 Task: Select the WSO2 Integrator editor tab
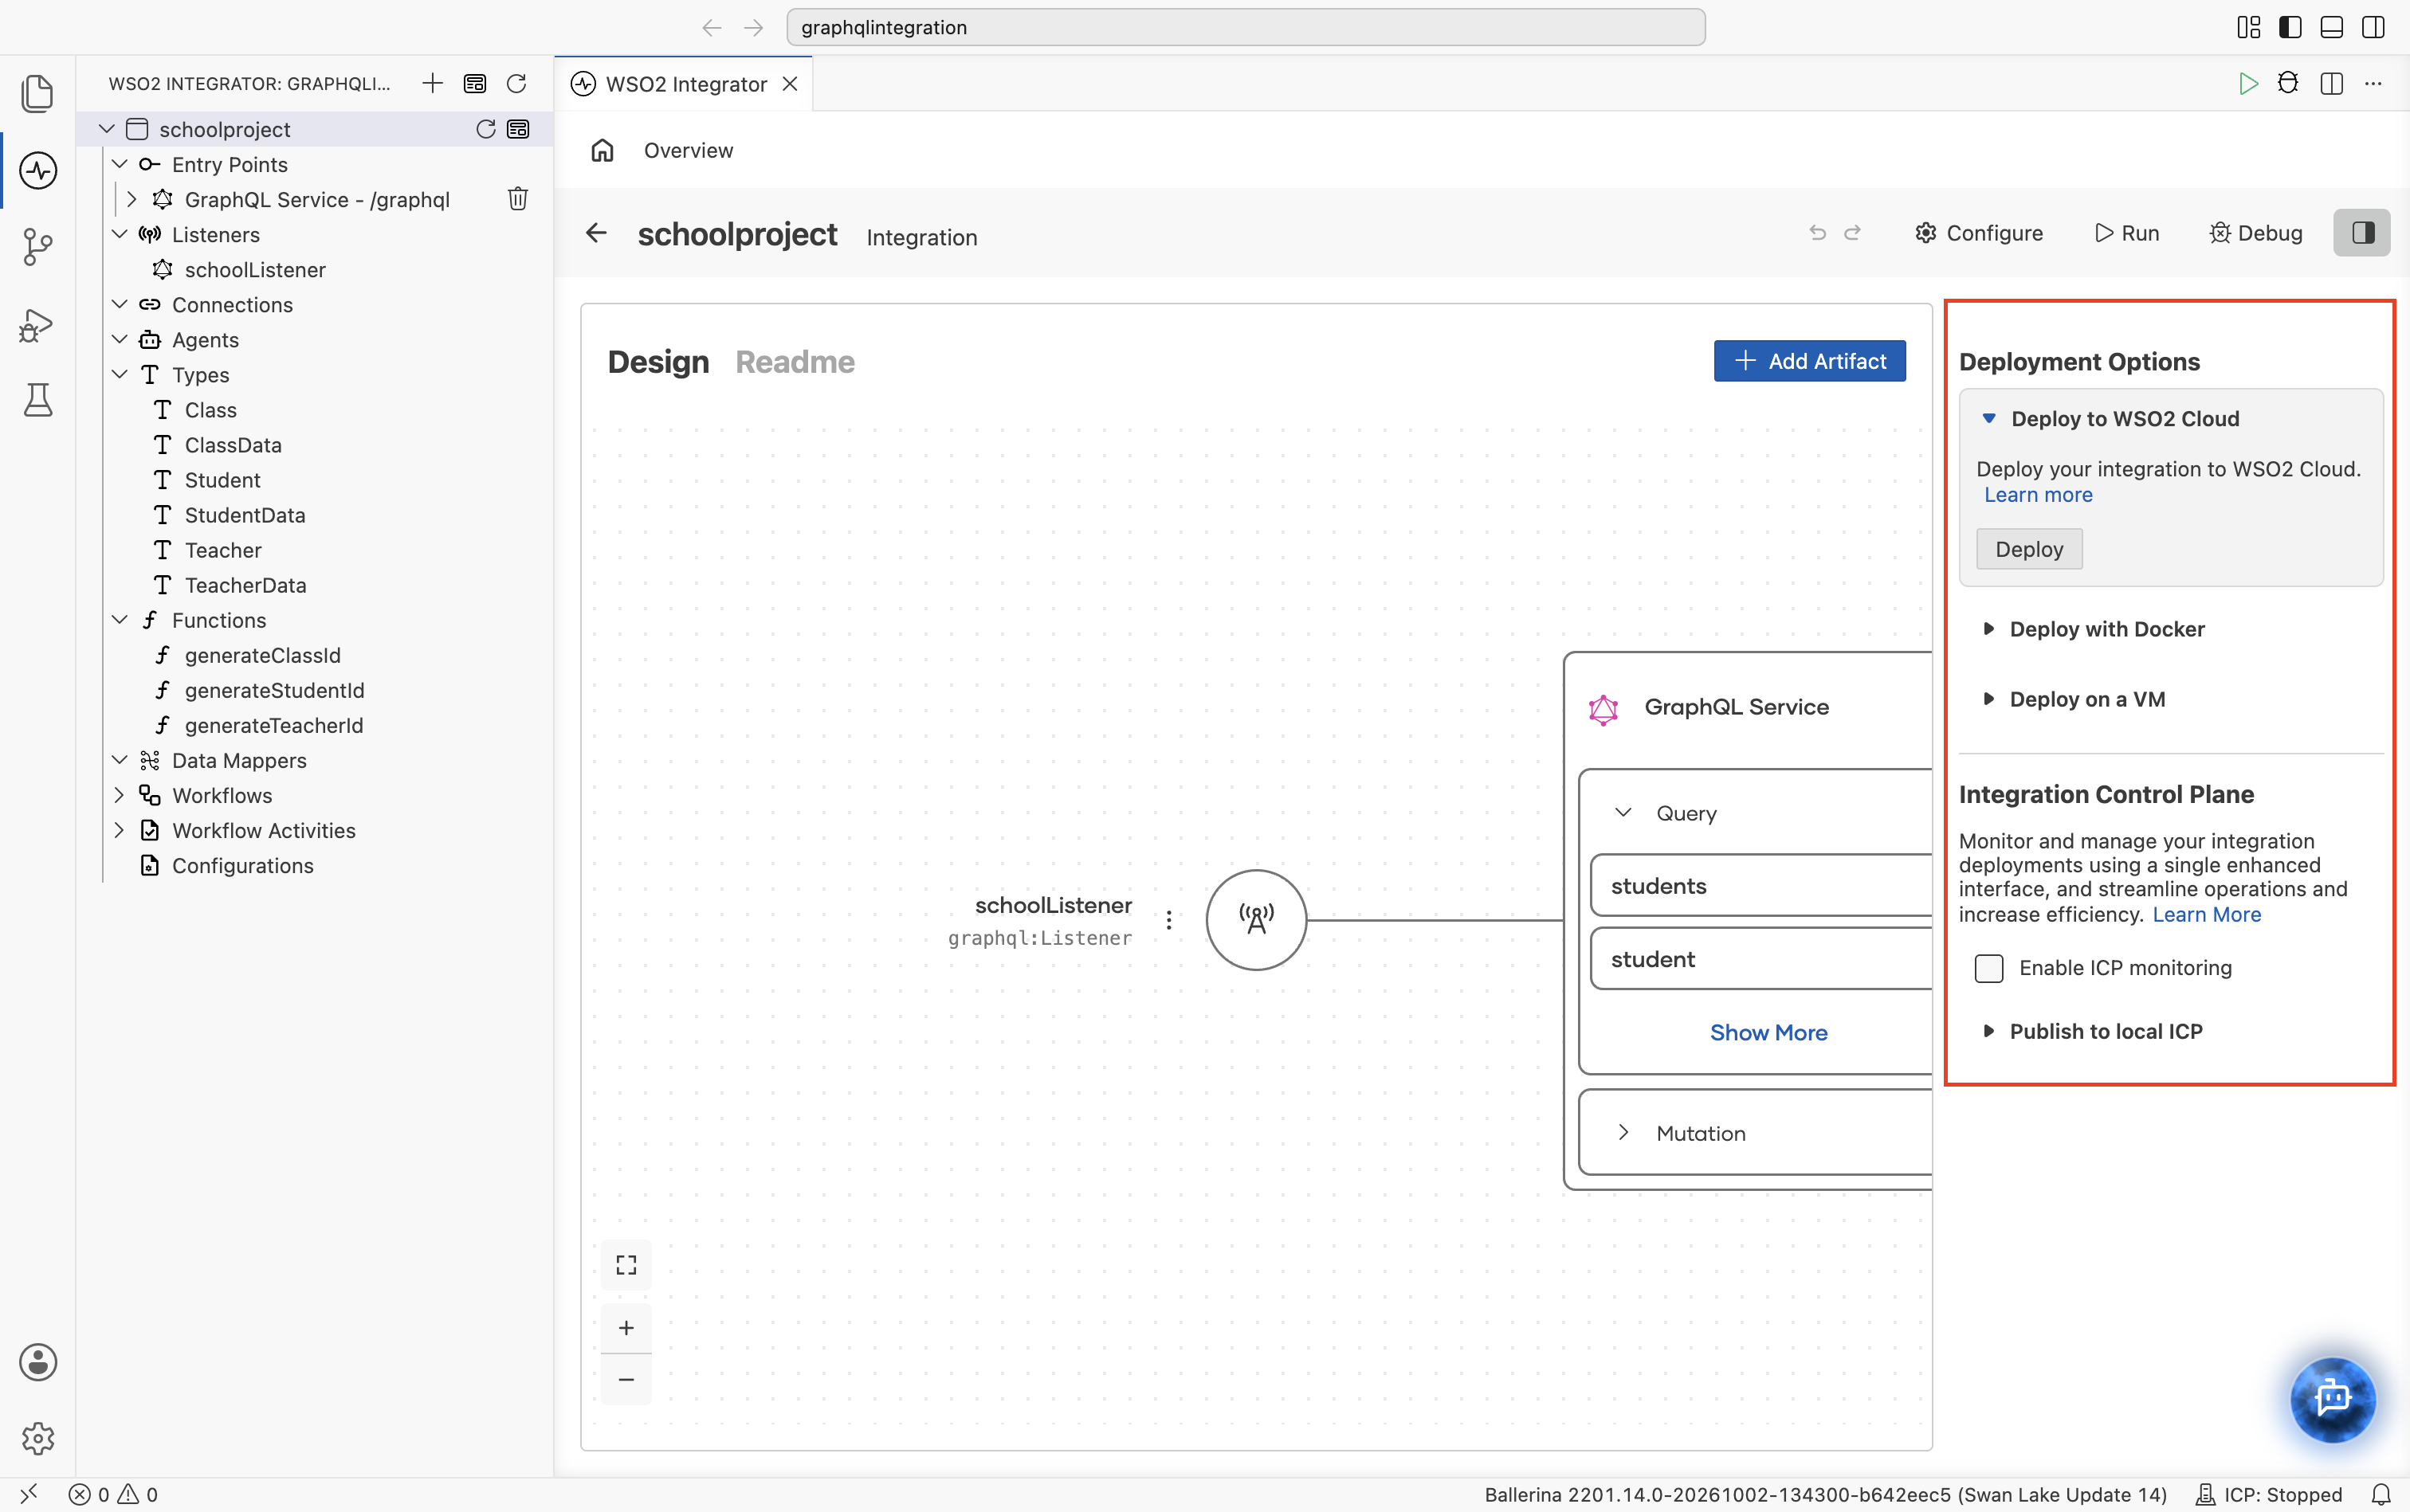pos(685,84)
